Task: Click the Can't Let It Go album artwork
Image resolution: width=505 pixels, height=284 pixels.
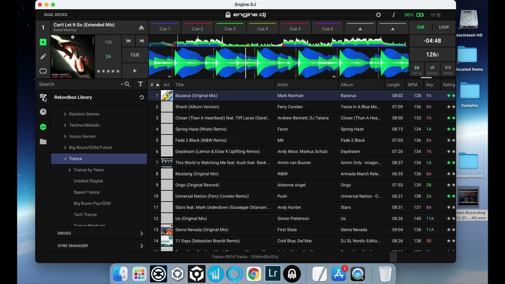Action: [73, 57]
